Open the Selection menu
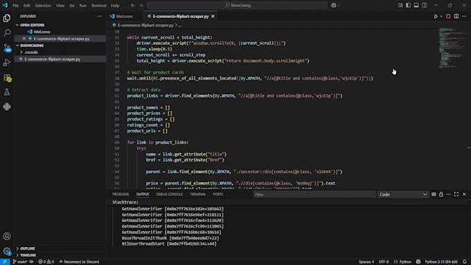 43,6
